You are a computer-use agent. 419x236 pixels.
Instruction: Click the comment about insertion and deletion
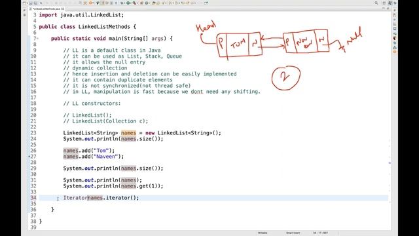[150, 74]
